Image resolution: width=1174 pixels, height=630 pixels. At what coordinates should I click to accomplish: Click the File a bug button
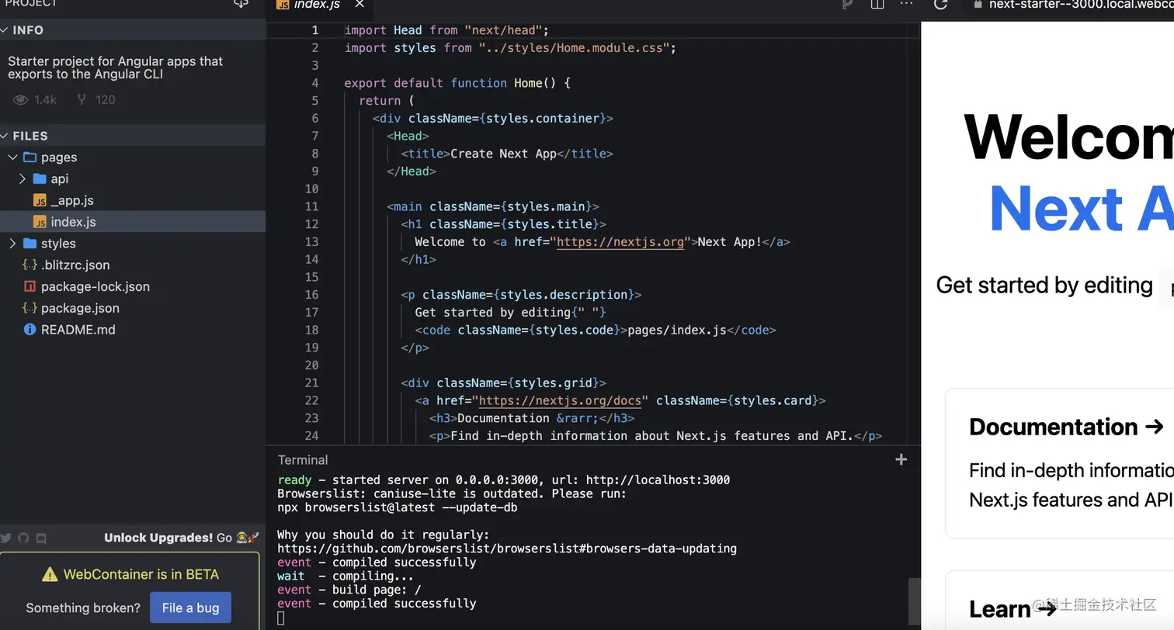(x=190, y=607)
